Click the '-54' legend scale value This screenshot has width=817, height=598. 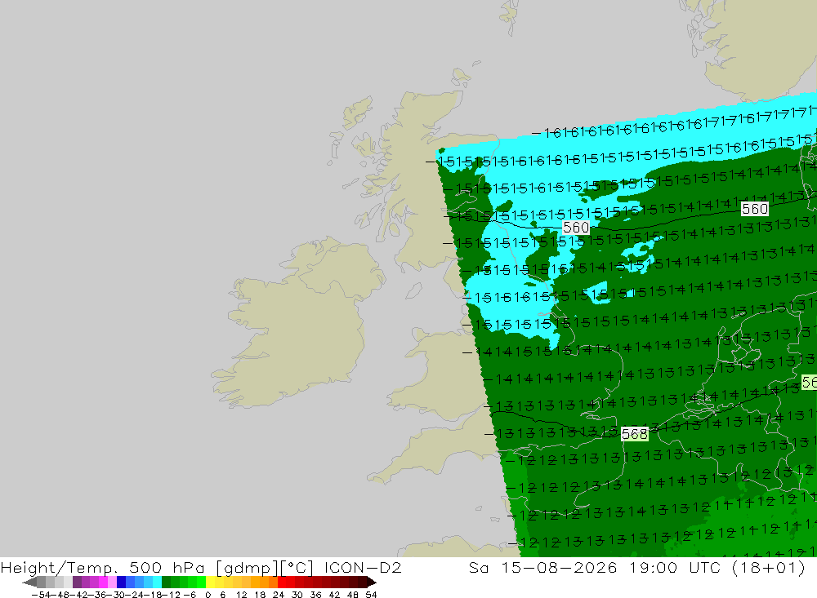[x=41, y=595]
